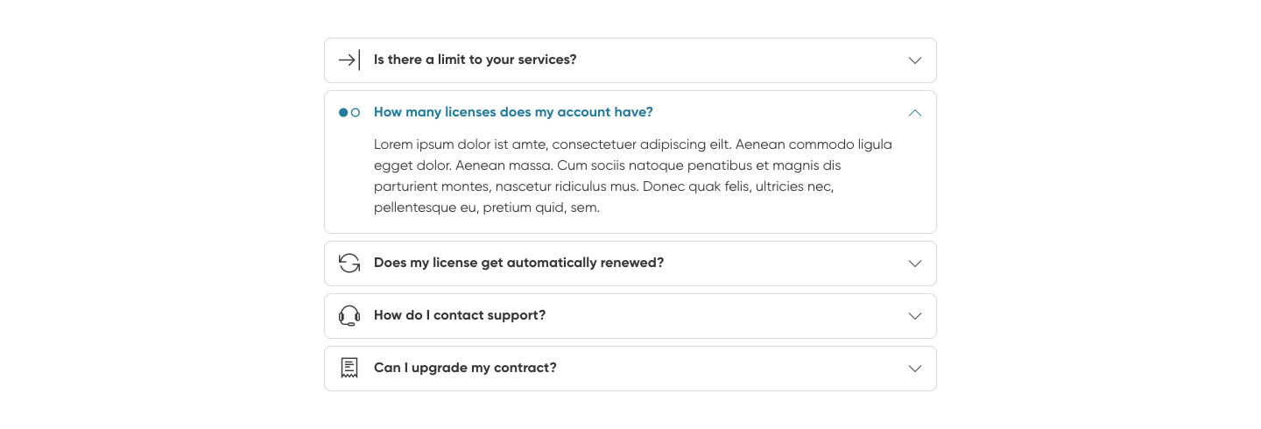
Task: Click the answer line starting "Lorem ipsum dolor"
Action: (632, 144)
